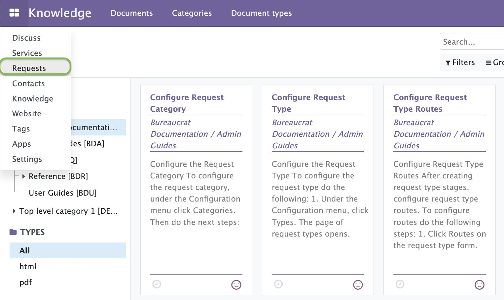Open Documents in the top menu
This screenshot has width=504, height=300.
[x=132, y=13]
